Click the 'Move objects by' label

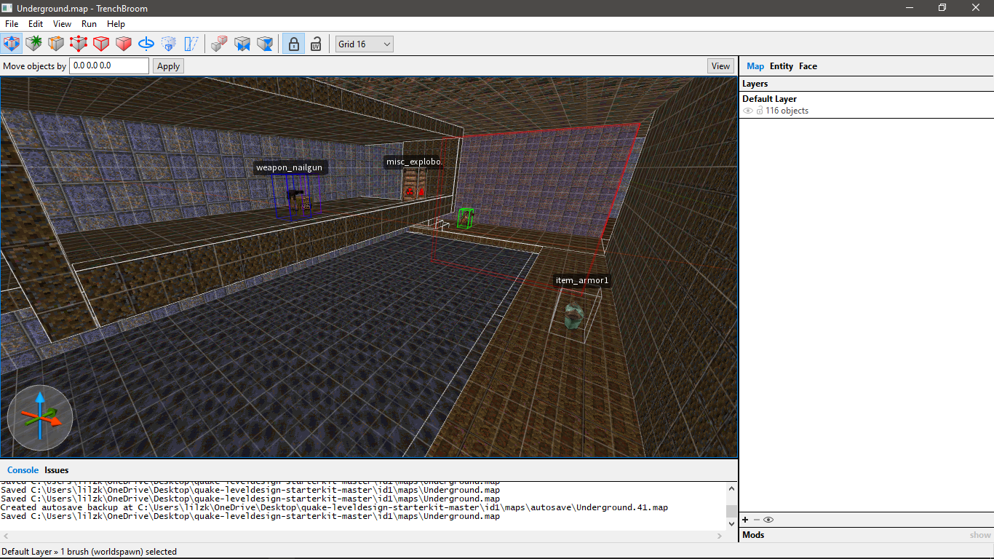(x=34, y=66)
